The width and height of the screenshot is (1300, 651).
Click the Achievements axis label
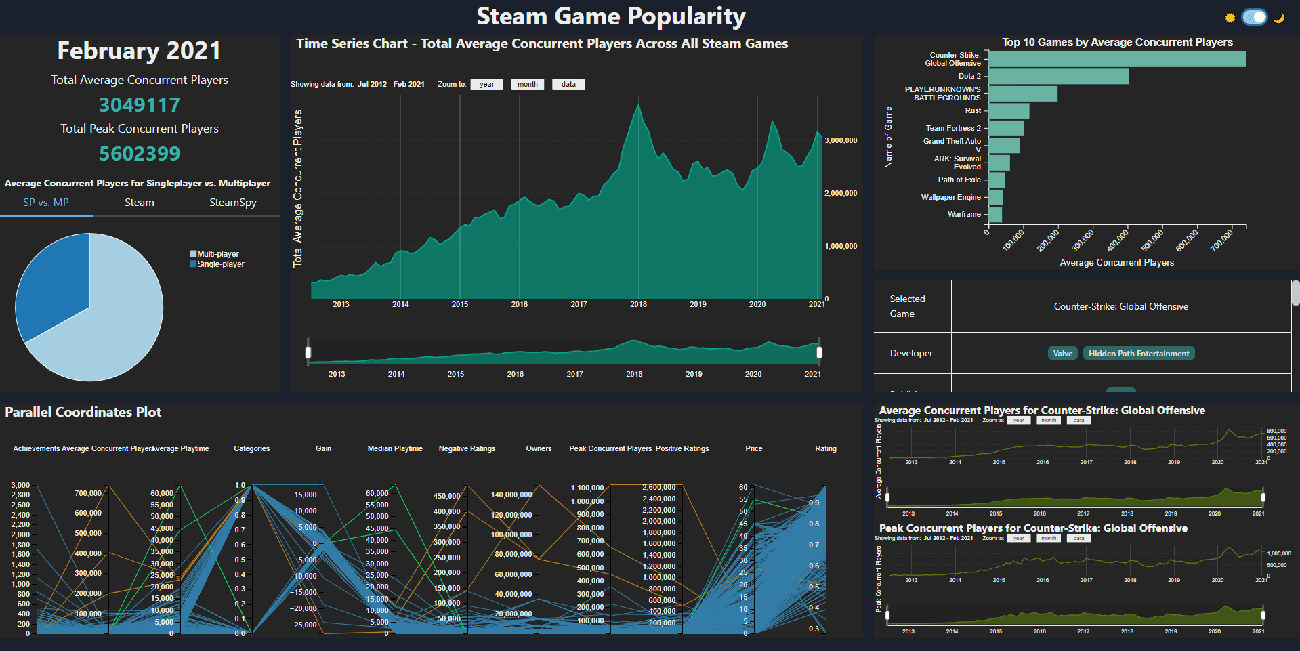click(x=37, y=448)
